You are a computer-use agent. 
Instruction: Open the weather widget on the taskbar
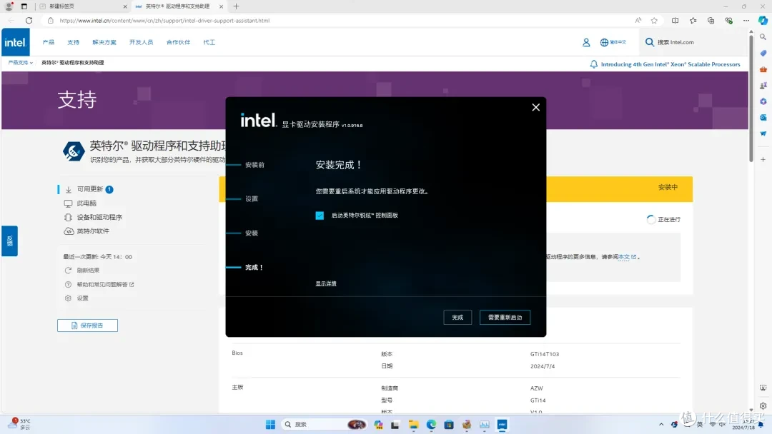[x=20, y=425]
